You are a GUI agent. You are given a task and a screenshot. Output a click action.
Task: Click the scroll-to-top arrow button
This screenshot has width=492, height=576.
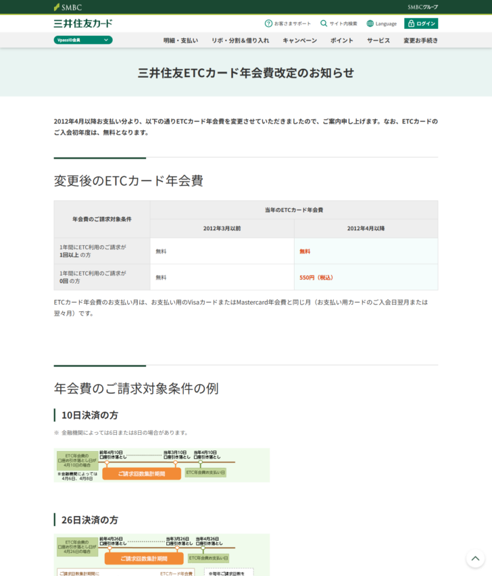coord(475,558)
